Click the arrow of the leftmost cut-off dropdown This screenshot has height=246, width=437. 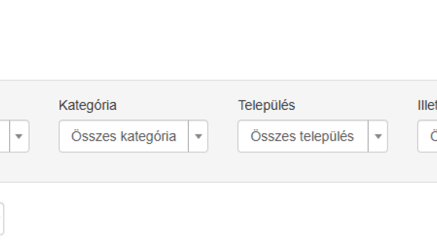pos(19,136)
